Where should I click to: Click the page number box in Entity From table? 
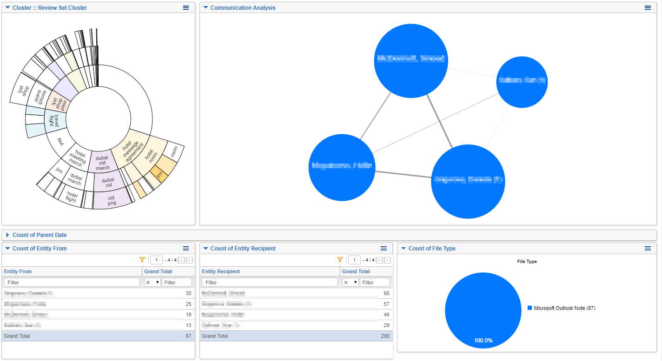pyautogui.click(x=156, y=260)
